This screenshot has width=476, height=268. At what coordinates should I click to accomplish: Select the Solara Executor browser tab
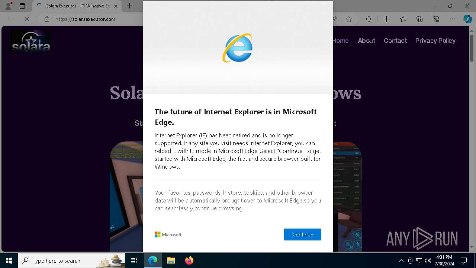(77, 6)
